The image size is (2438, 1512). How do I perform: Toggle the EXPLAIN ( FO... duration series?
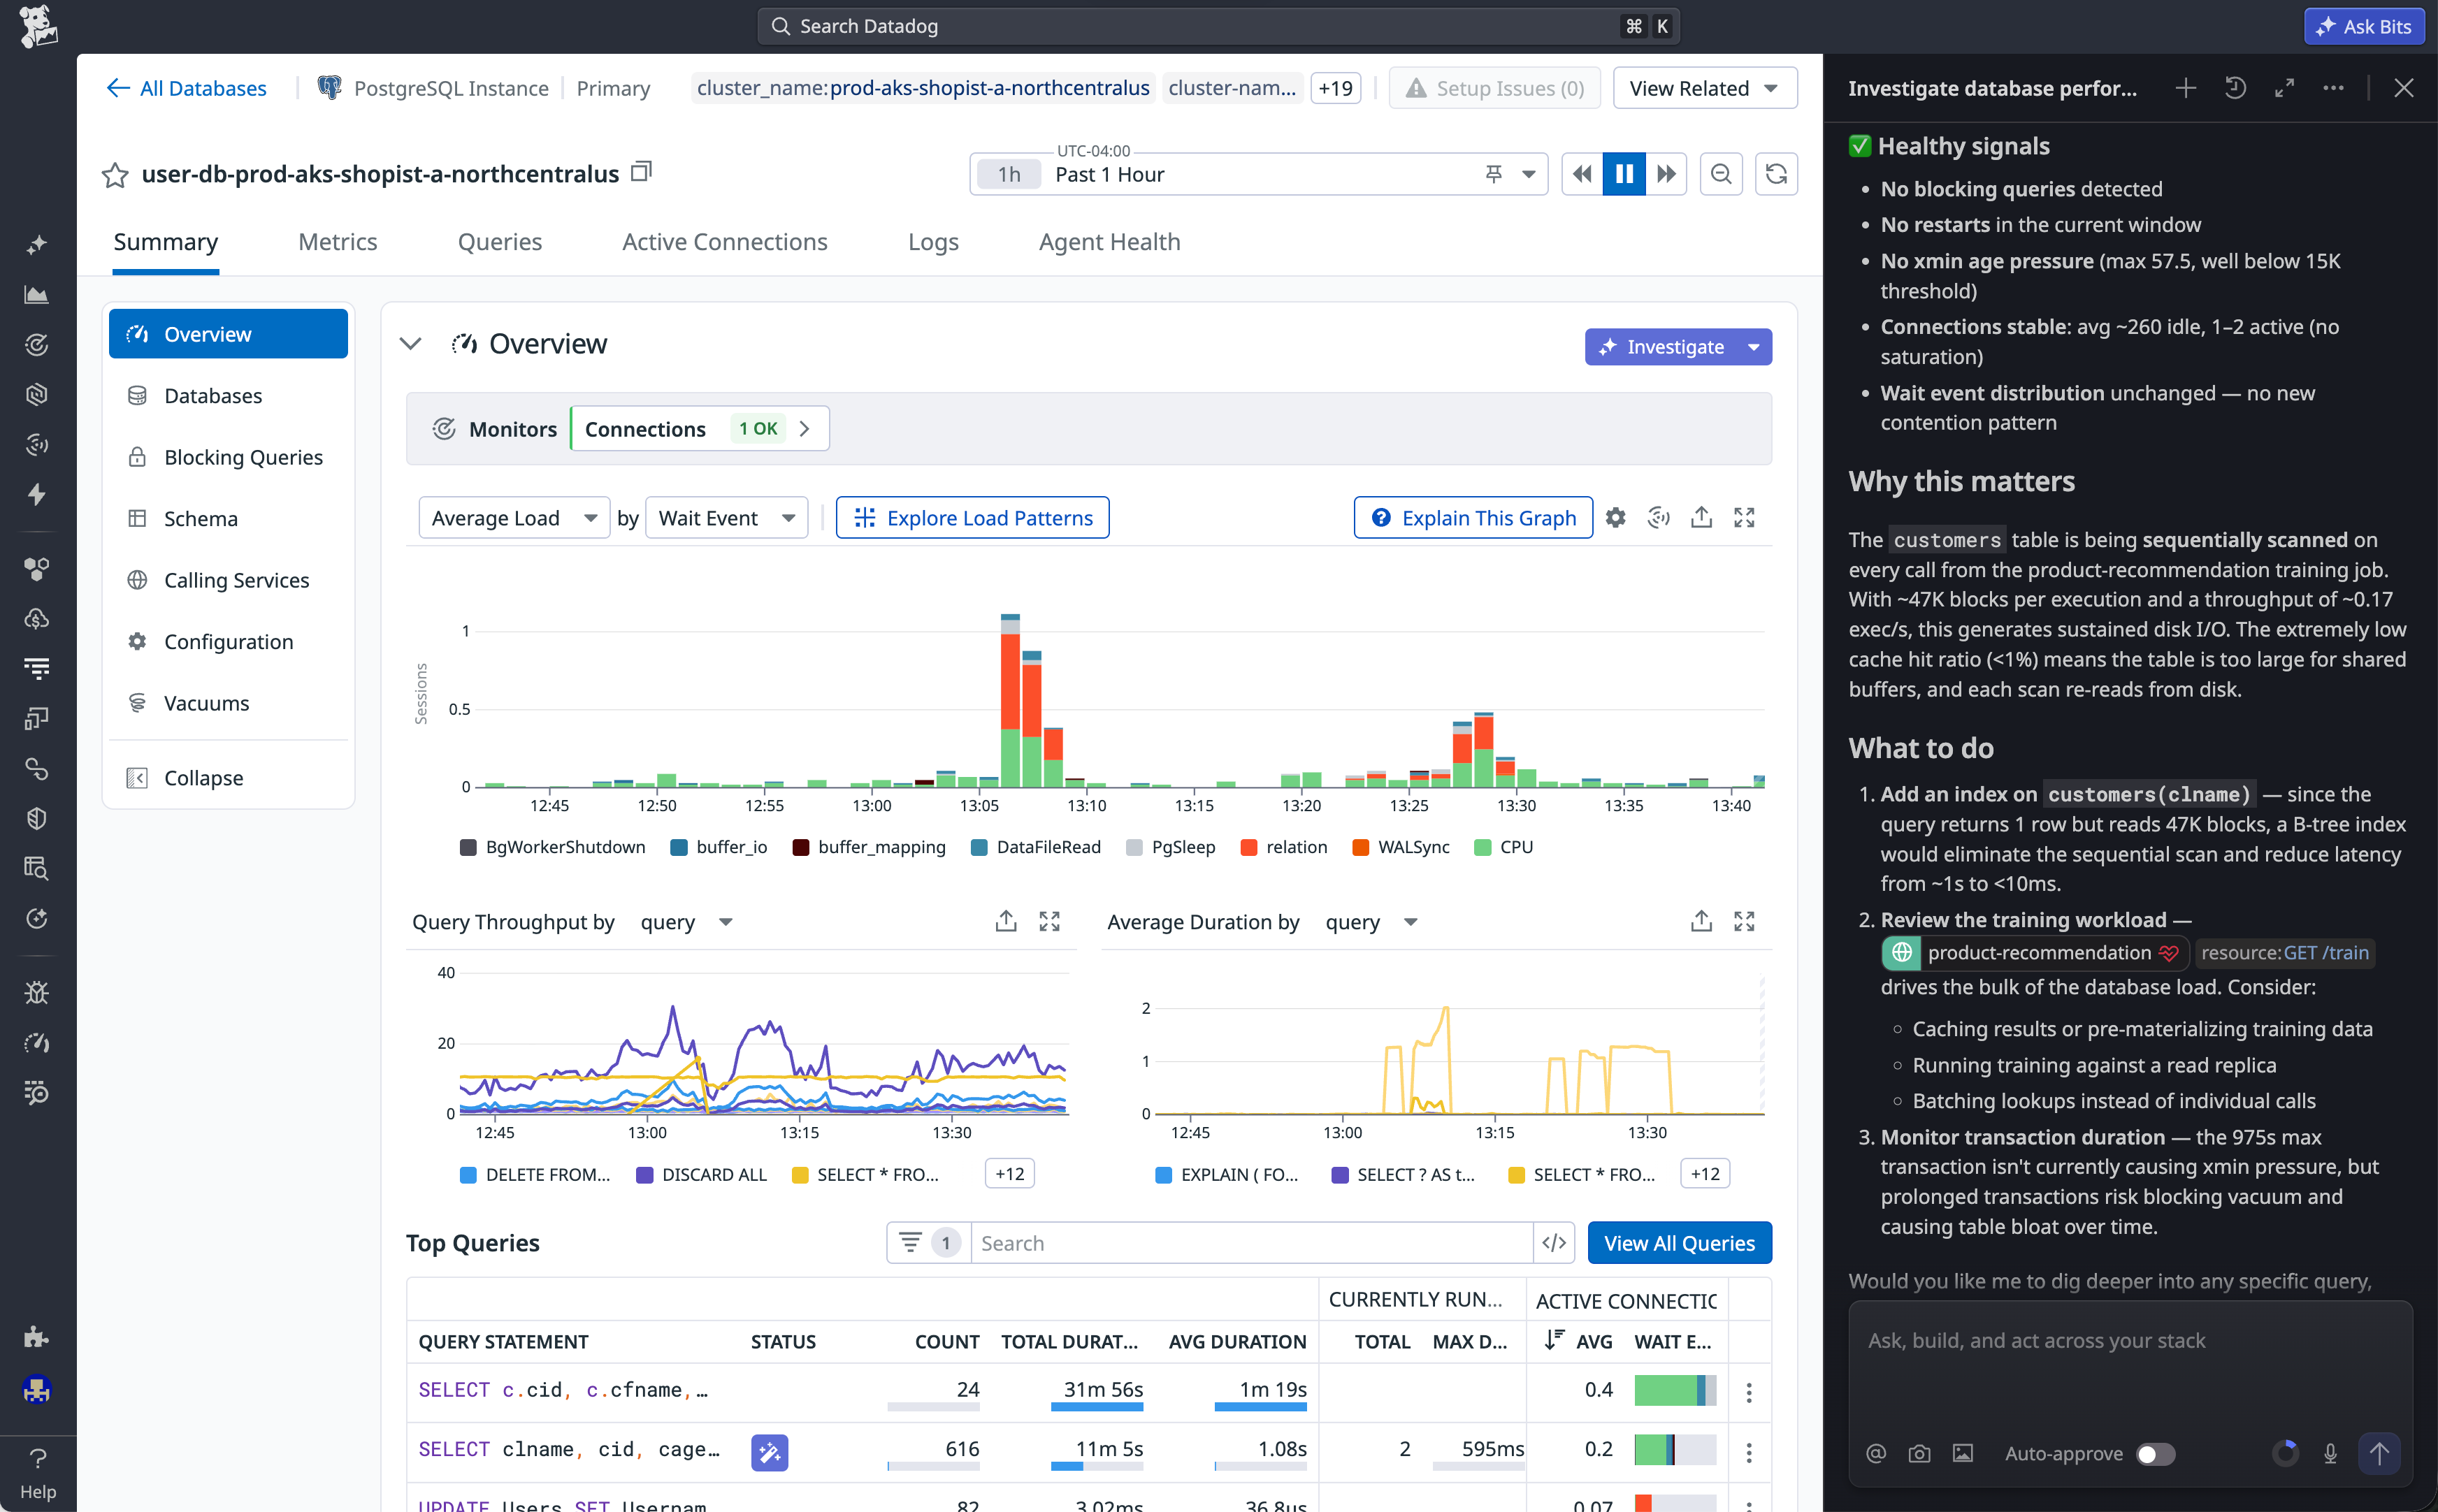click(1227, 1175)
